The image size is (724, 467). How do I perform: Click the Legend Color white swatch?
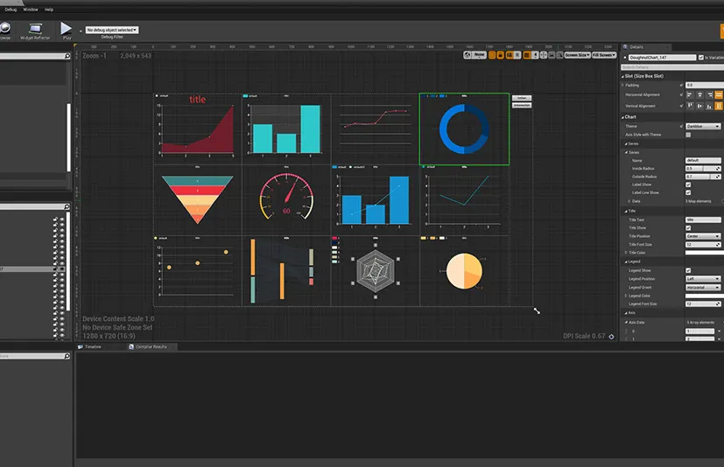coord(705,296)
